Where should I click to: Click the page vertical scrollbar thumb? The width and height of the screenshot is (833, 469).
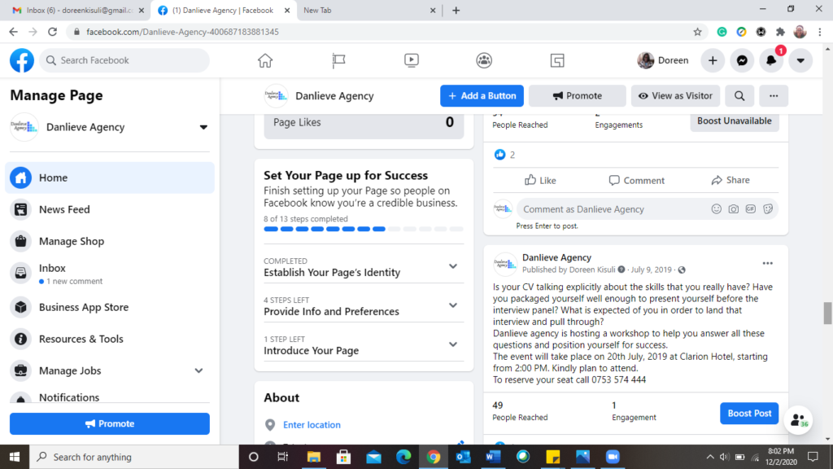click(x=827, y=313)
